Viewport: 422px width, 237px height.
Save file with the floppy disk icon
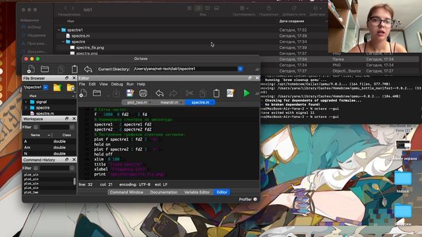pos(130,93)
